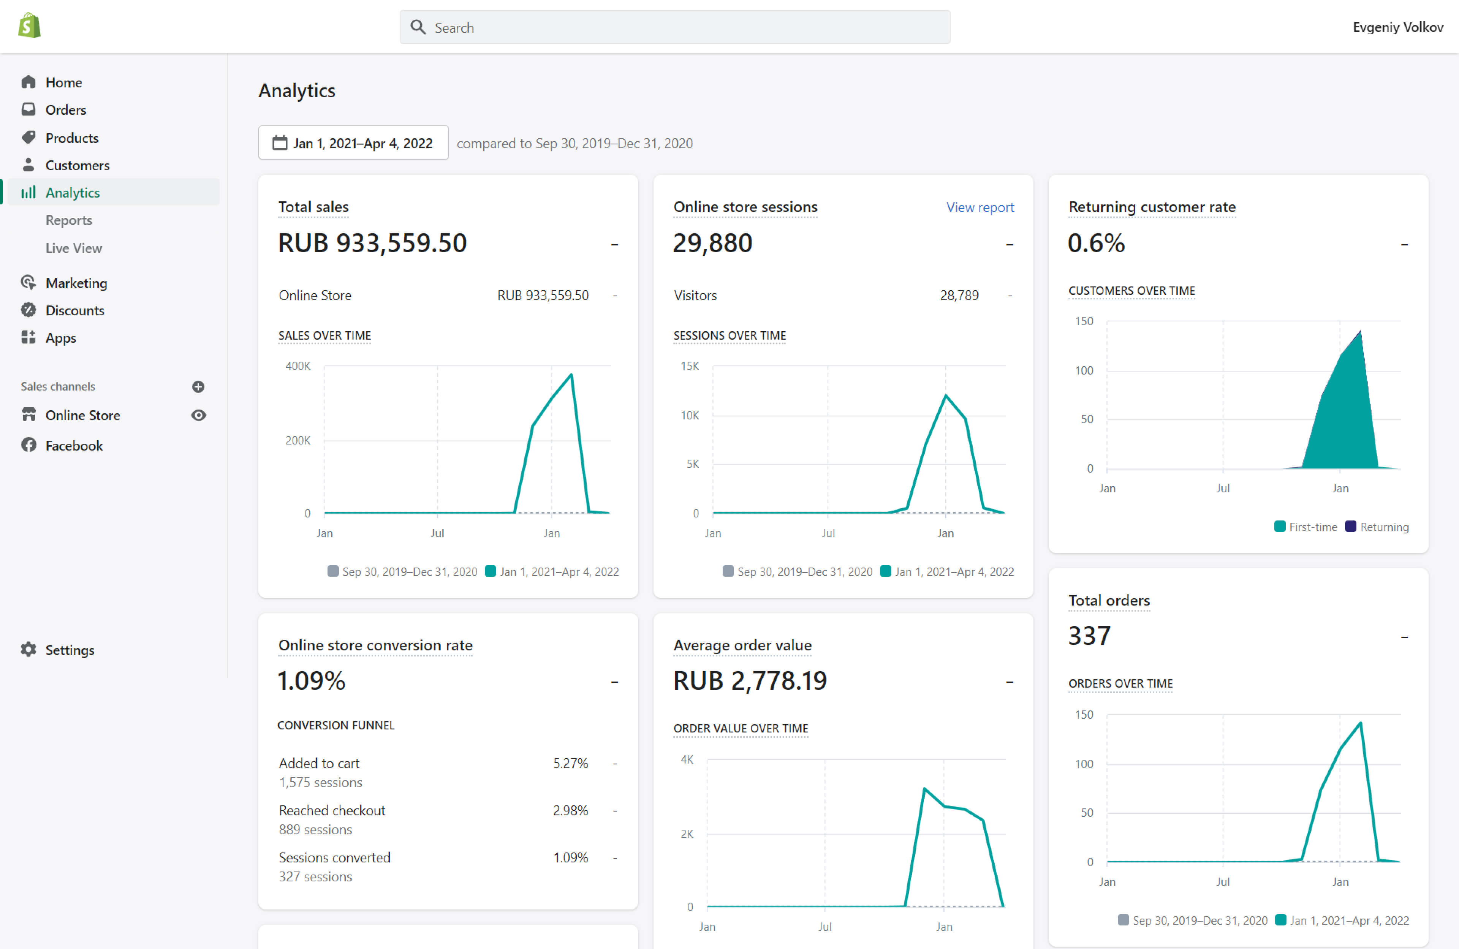1459x949 pixels.
Task: Open Reports under Analytics
Action: click(69, 220)
